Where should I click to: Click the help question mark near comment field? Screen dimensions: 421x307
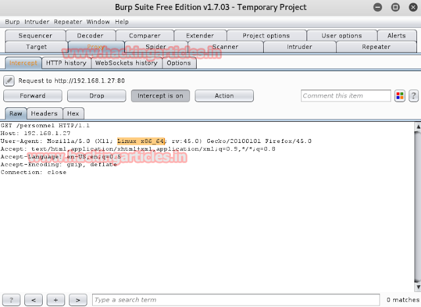pos(414,96)
